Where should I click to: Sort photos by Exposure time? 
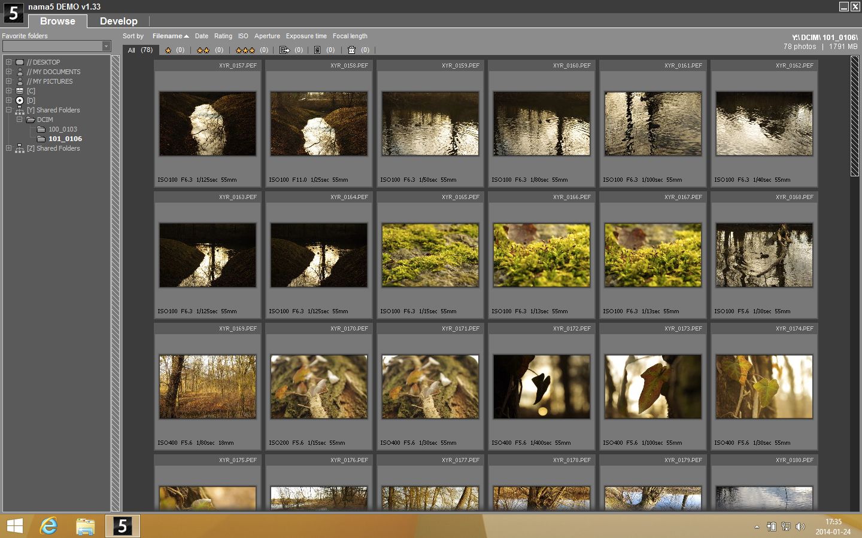click(306, 36)
